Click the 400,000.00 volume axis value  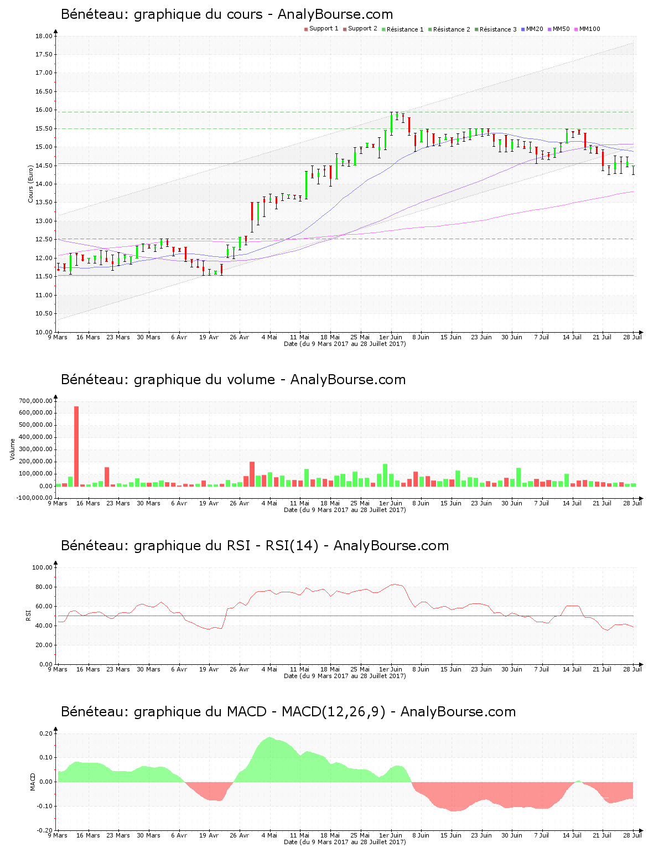click(35, 437)
